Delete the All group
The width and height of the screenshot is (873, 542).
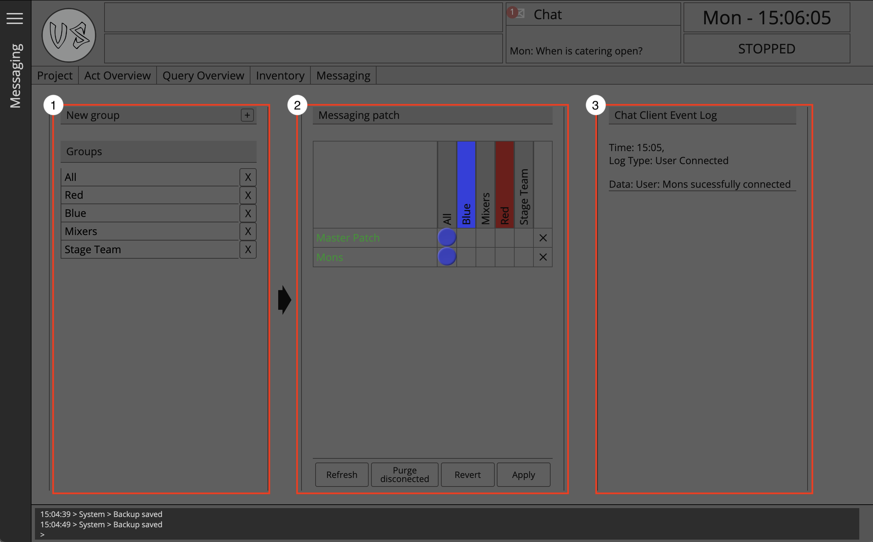pyautogui.click(x=248, y=177)
